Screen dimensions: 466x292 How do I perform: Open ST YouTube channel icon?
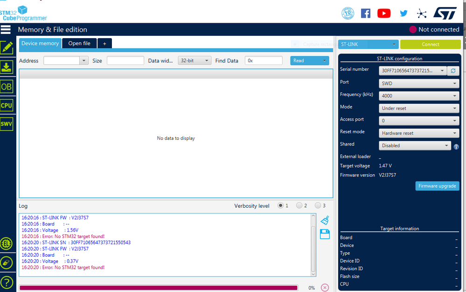(384, 14)
